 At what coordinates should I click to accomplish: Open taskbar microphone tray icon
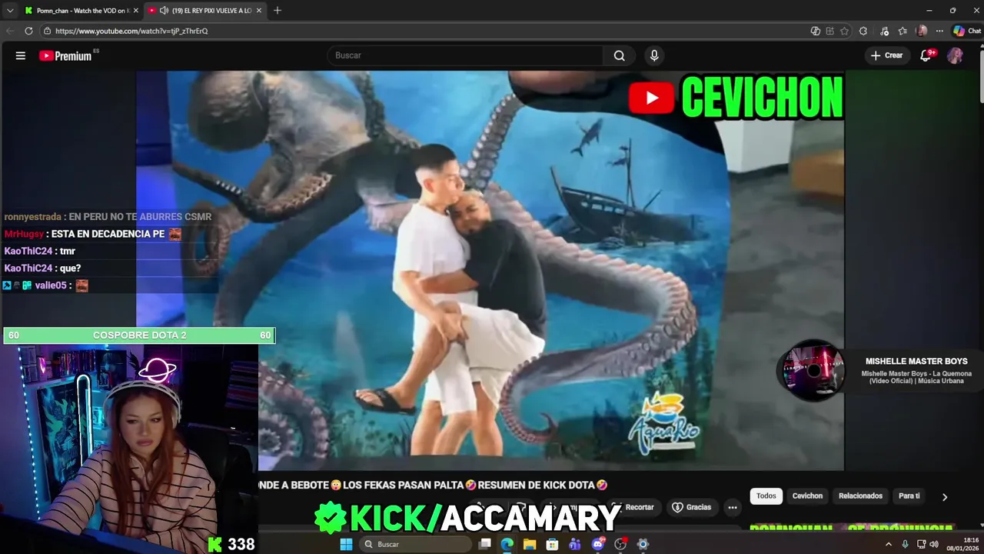pyautogui.click(x=905, y=544)
